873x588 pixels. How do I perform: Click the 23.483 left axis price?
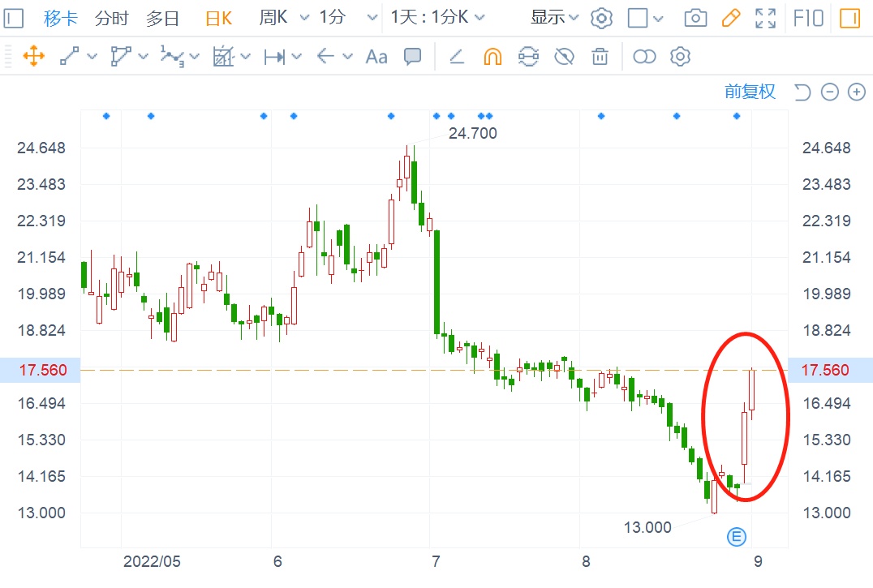click(x=41, y=184)
